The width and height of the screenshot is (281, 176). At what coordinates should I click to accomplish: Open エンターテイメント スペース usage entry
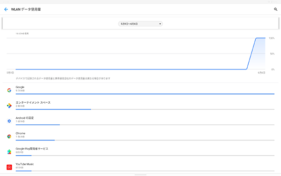140,106
